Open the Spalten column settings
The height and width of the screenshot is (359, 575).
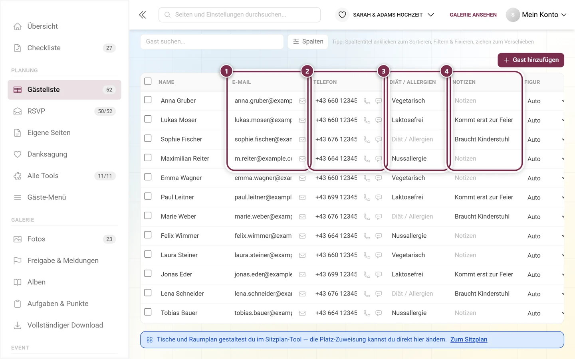pos(308,41)
